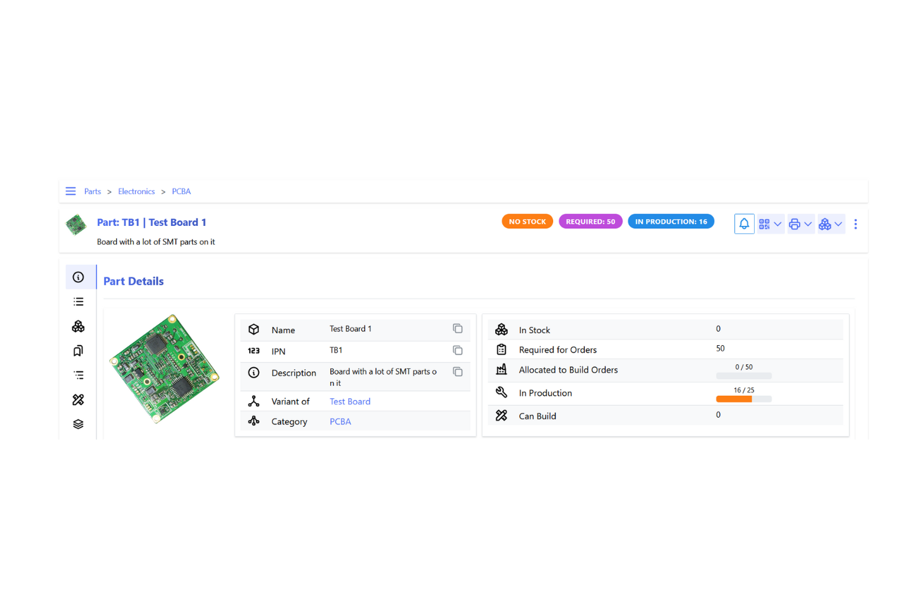Image resolution: width=924 pixels, height=616 pixels.
Task: Open the allocations bookmark sidebar tab
Action: [x=79, y=351]
